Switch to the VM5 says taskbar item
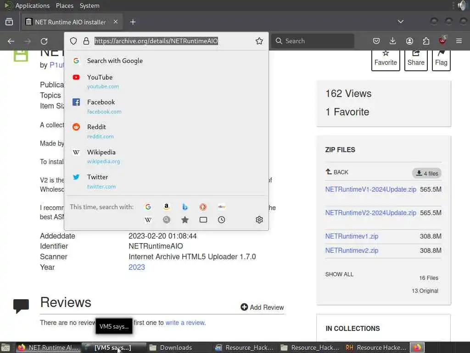470x353 pixels. (x=114, y=347)
